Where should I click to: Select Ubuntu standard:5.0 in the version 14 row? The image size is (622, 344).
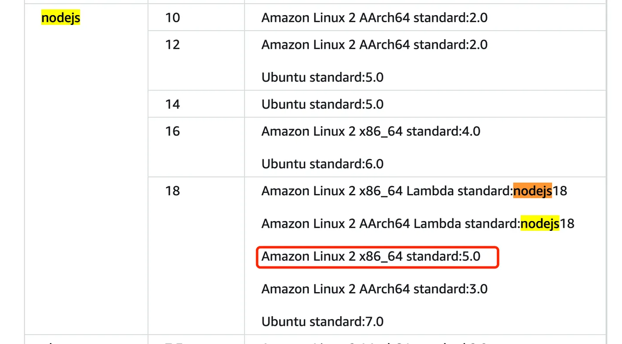tap(322, 104)
